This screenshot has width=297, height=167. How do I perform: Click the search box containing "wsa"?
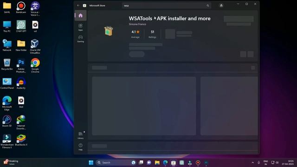[x=167, y=6]
